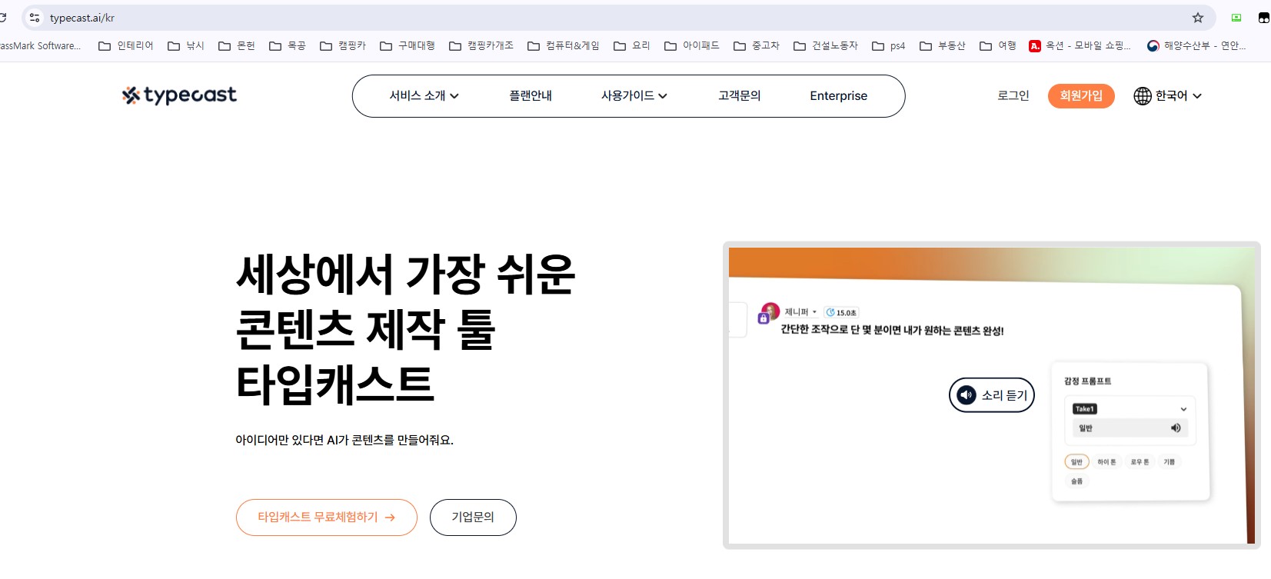Click the globe language icon
The height and width of the screenshot is (579, 1271).
pos(1143,95)
